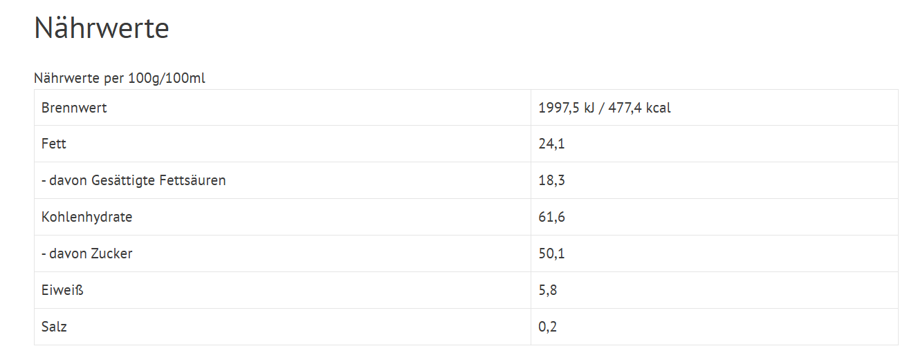Click the Nährwerte heading
The width and height of the screenshot is (918, 364).
(x=102, y=28)
